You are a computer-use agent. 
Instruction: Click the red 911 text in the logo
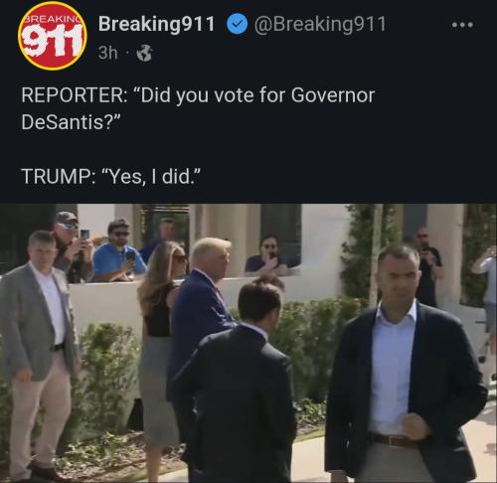(52, 40)
